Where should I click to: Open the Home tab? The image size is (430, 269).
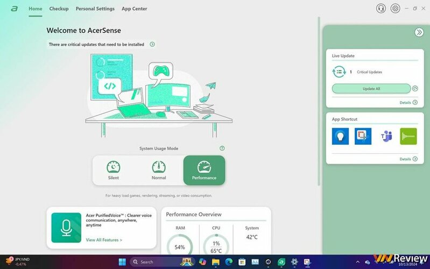coord(36,9)
